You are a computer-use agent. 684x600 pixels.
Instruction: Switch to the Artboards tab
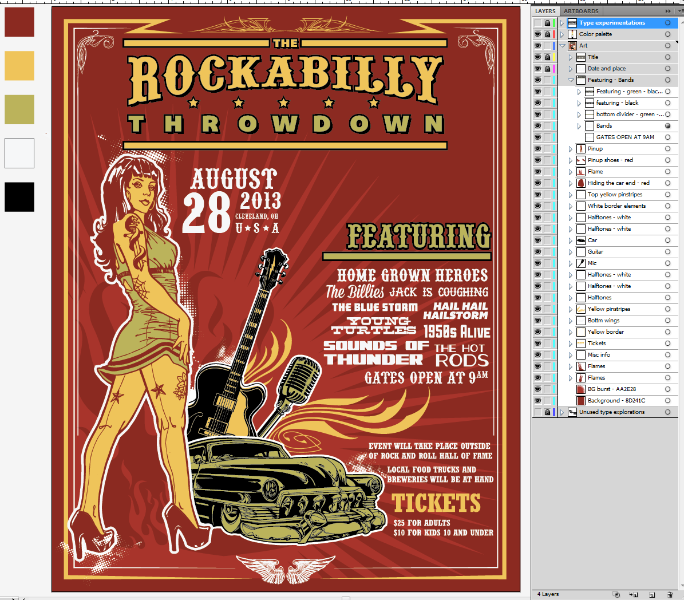(581, 11)
